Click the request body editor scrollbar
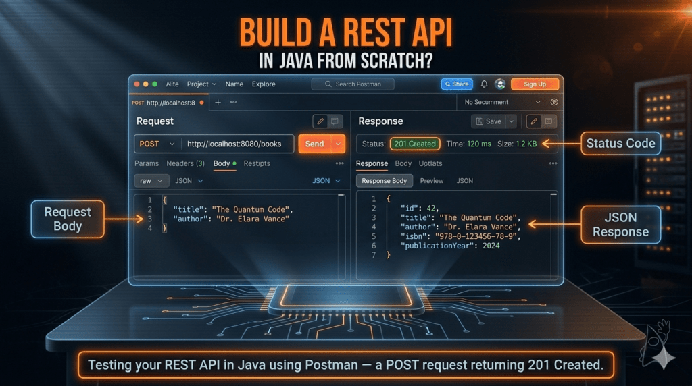The height and width of the screenshot is (386, 692). (x=341, y=236)
